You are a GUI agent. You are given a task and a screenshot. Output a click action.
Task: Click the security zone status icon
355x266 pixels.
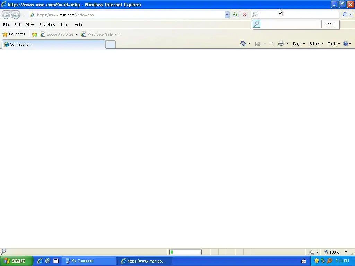(312, 252)
